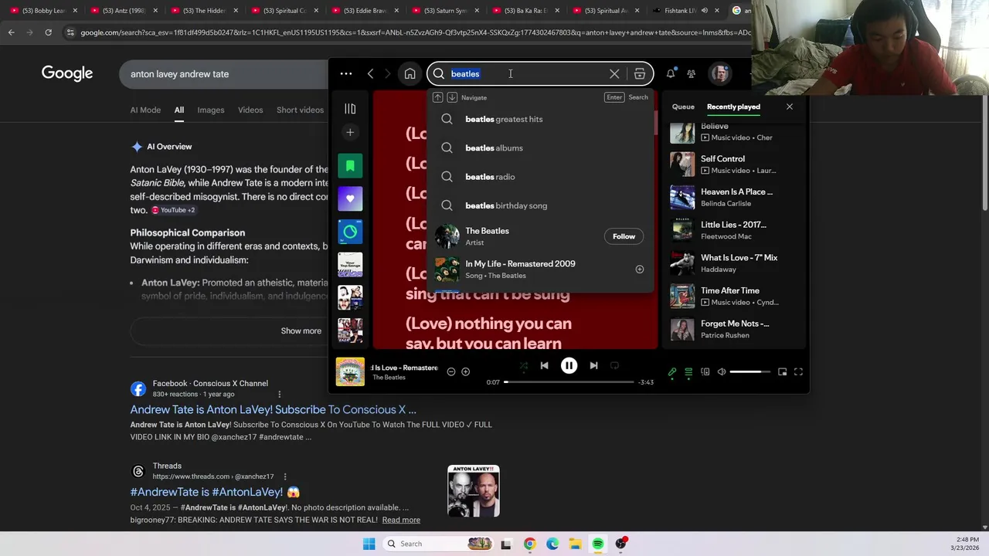Open Short videos tab in Google
Screen dimensions: 989x556
click(300, 110)
